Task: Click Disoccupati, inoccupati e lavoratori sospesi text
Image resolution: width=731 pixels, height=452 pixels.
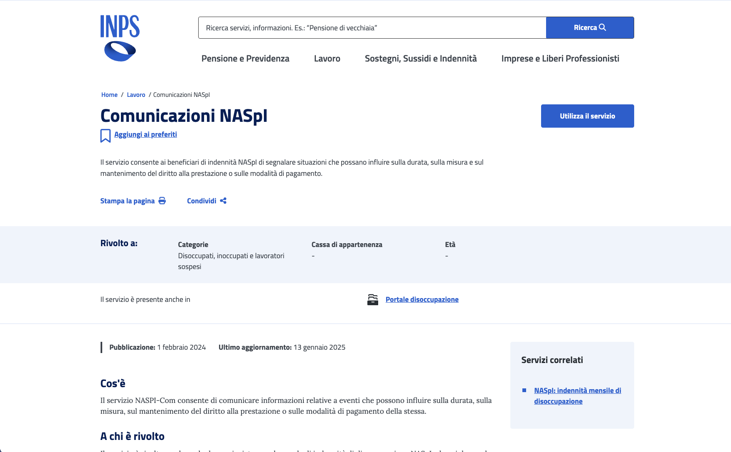Action: pos(231,261)
